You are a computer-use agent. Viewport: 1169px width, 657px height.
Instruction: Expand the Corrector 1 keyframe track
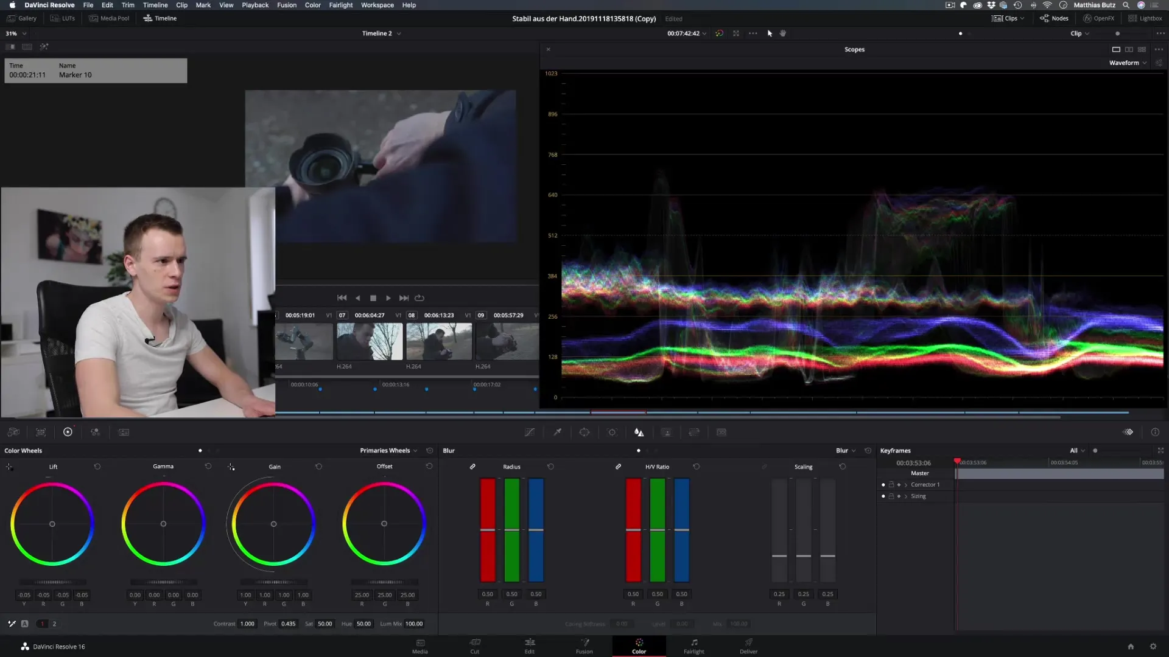click(906, 485)
